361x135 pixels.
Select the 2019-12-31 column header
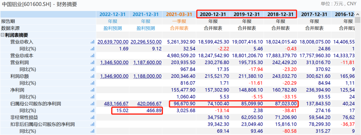point(247,14)
